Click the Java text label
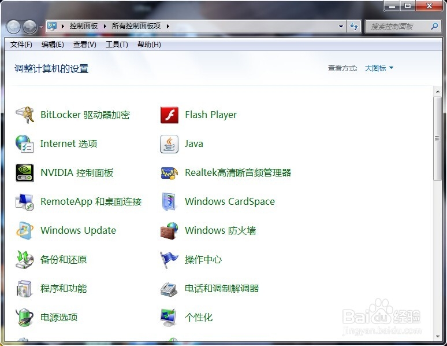447x346 pixels. pos(194,143)
